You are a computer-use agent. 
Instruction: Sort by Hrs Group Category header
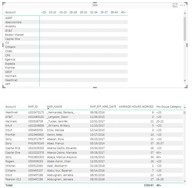point(169,107)
